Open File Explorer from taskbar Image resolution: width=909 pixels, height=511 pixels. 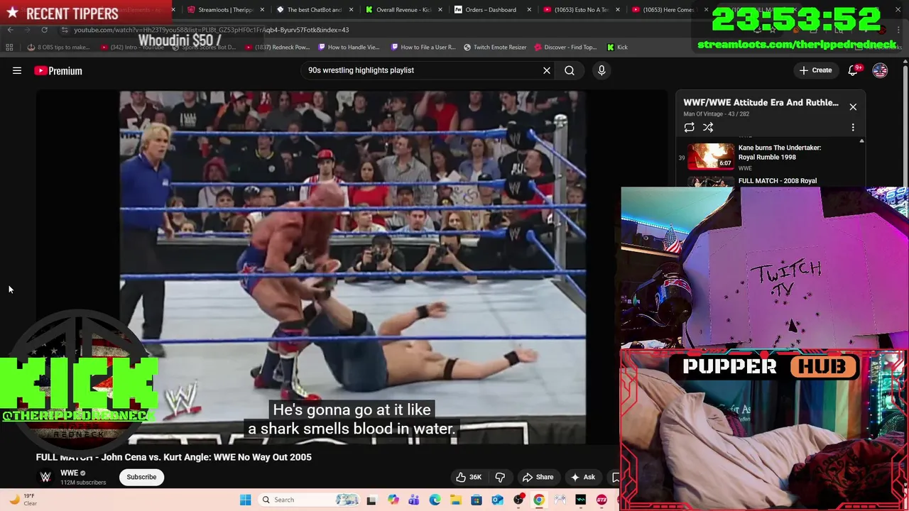coord(455,500)
